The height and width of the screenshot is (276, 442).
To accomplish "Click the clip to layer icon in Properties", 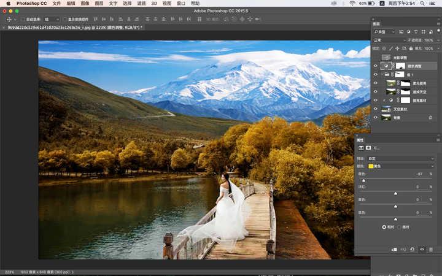I will (394, 250).
